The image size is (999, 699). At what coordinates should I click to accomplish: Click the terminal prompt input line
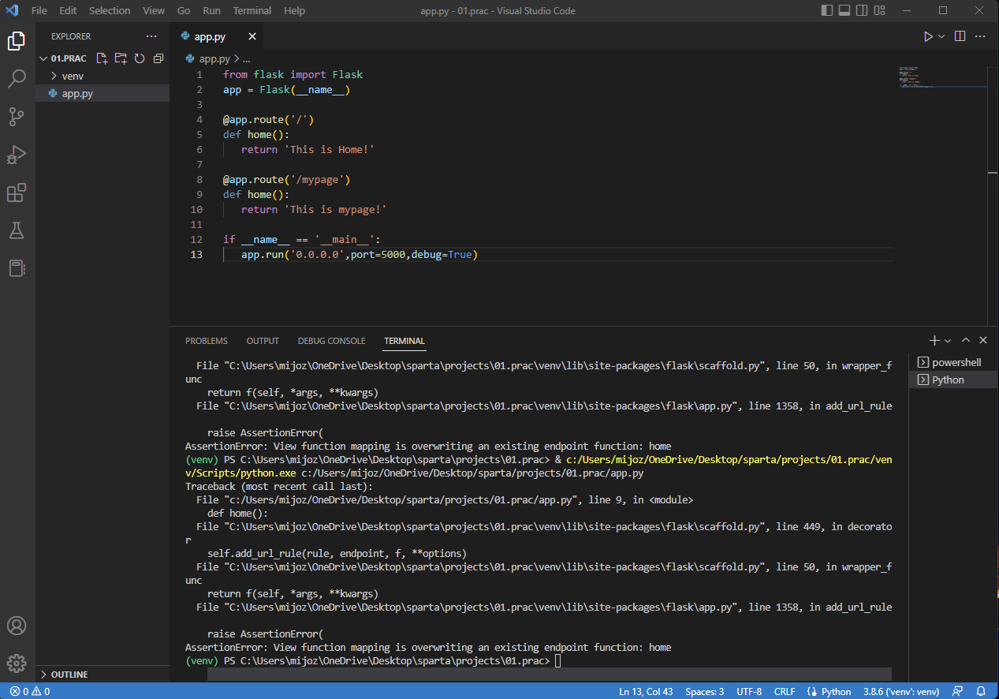tap(539, 660)
